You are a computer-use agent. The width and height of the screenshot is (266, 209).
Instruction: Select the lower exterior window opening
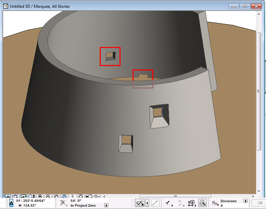[x=126, y=144]
